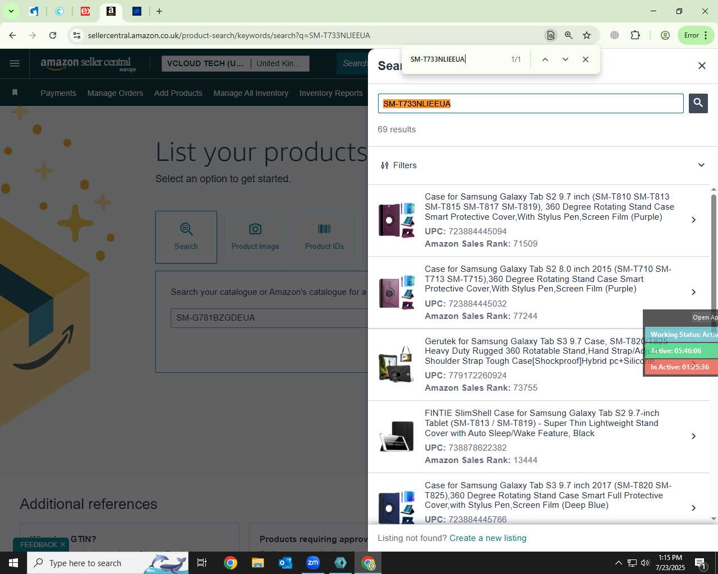Screen dimensions: 718x574
Task: Click the '69 results' count text
Action: [x=397, y=129]
